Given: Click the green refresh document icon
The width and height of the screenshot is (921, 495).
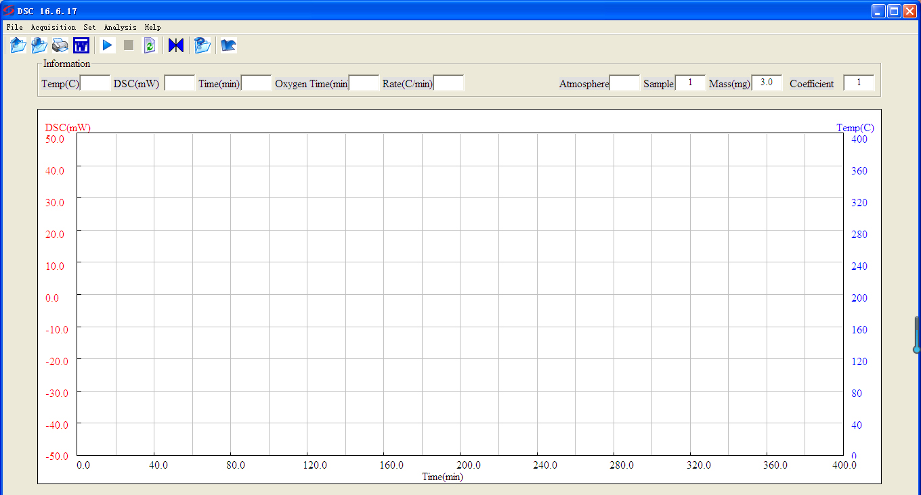Looking at the screenshot, I should pos(150,45).
